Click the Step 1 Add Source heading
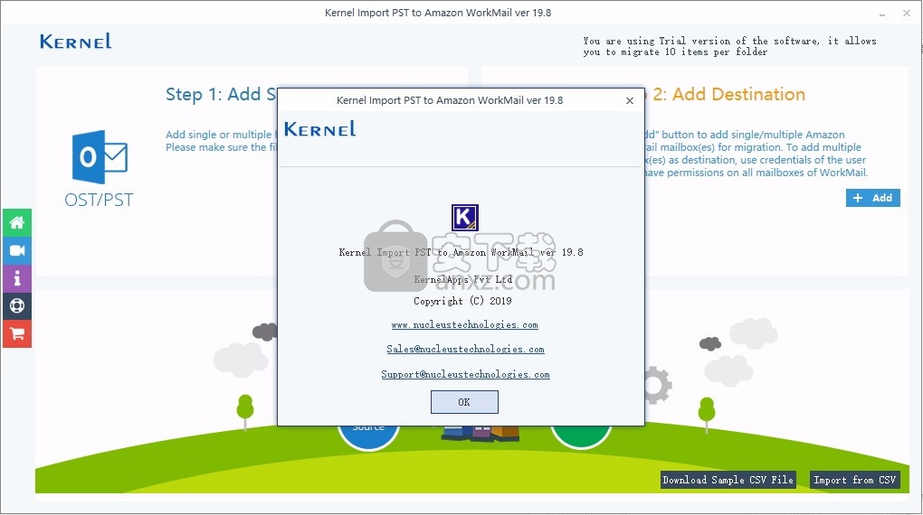This screenshot has width=923, height=515. tap(221, 95)
